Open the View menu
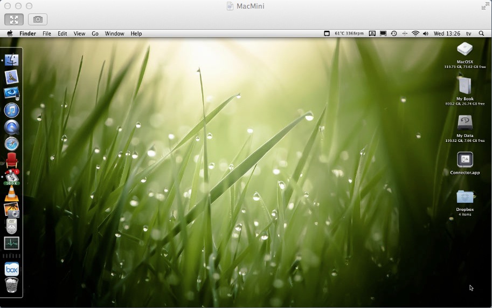The height and width of the screenshot is (308, 492). point(79,33)
